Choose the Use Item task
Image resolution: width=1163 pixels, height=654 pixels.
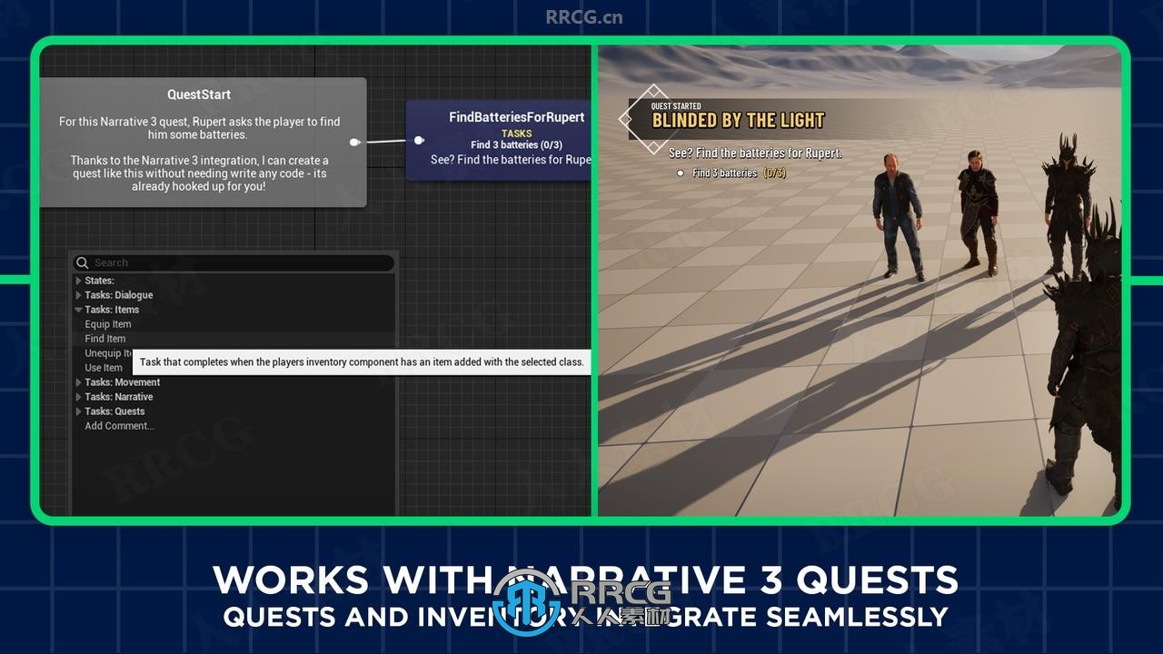tap(104, 368)
